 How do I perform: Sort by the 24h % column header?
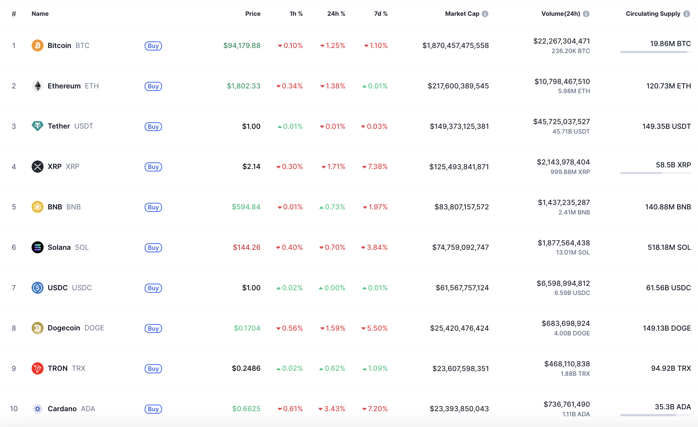click(x=336, y=14)
